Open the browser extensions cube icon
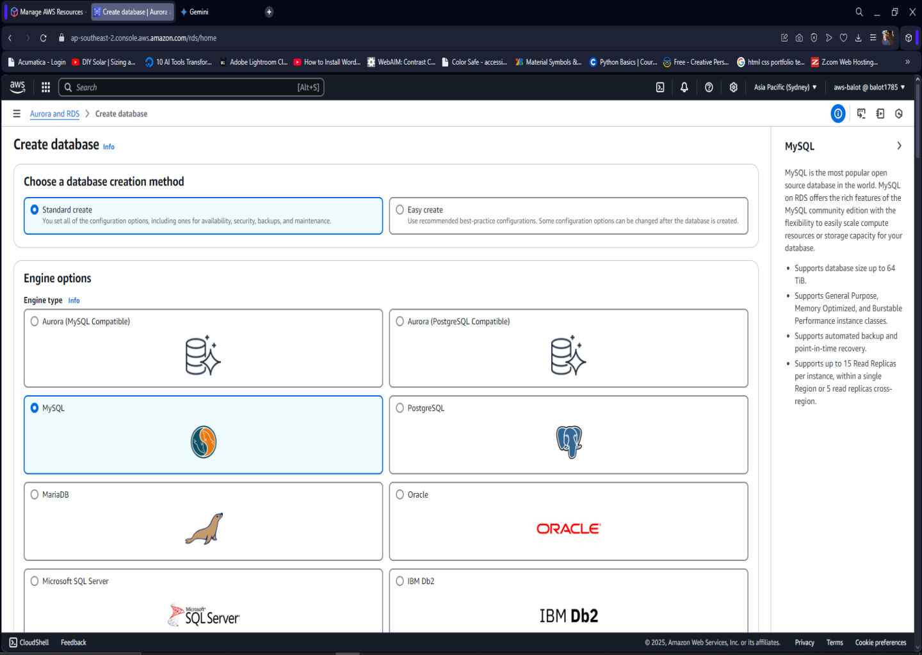Viewport: 922px width, 655px height. coord(909,38)
